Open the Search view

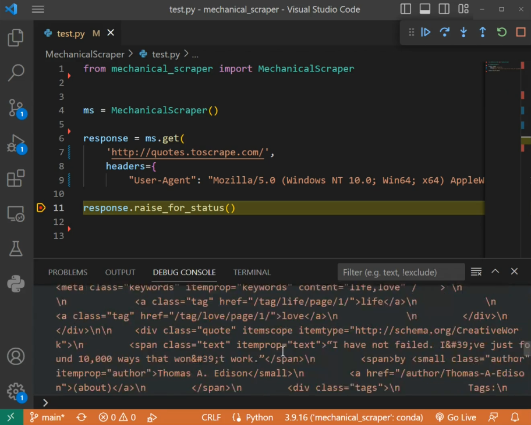[x=16, y=73]
